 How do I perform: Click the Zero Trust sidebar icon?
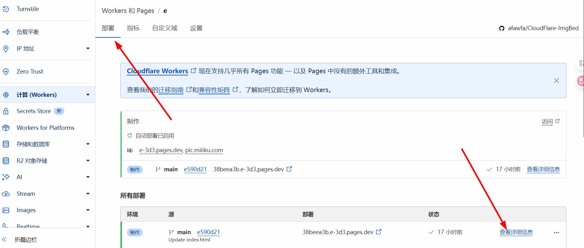(6, 71)
